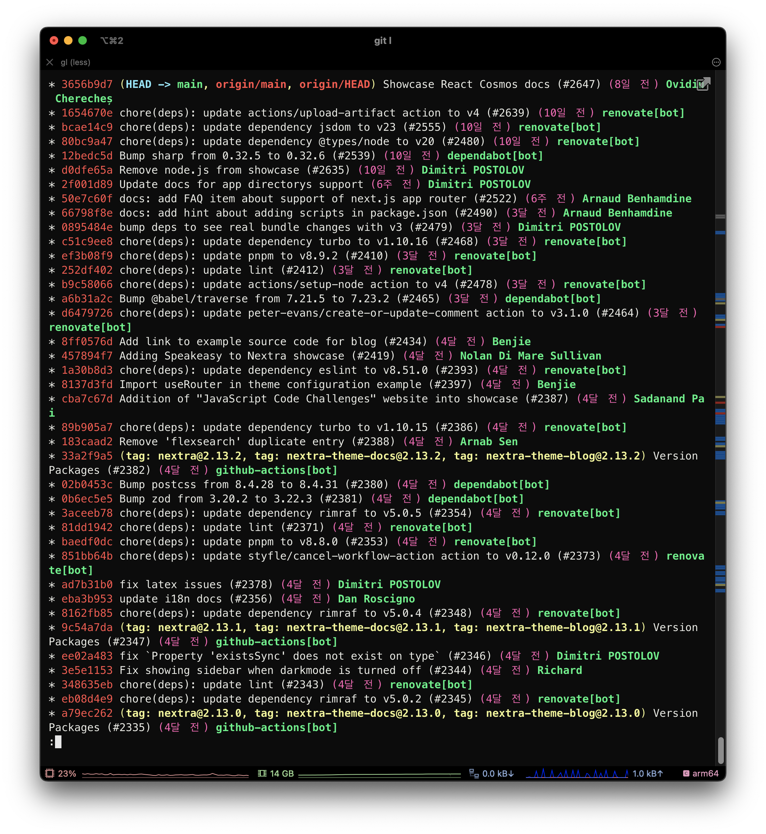Screen dimensions: 766x834
Task: Click the less prompt cursor
Action: pos(59,742)
